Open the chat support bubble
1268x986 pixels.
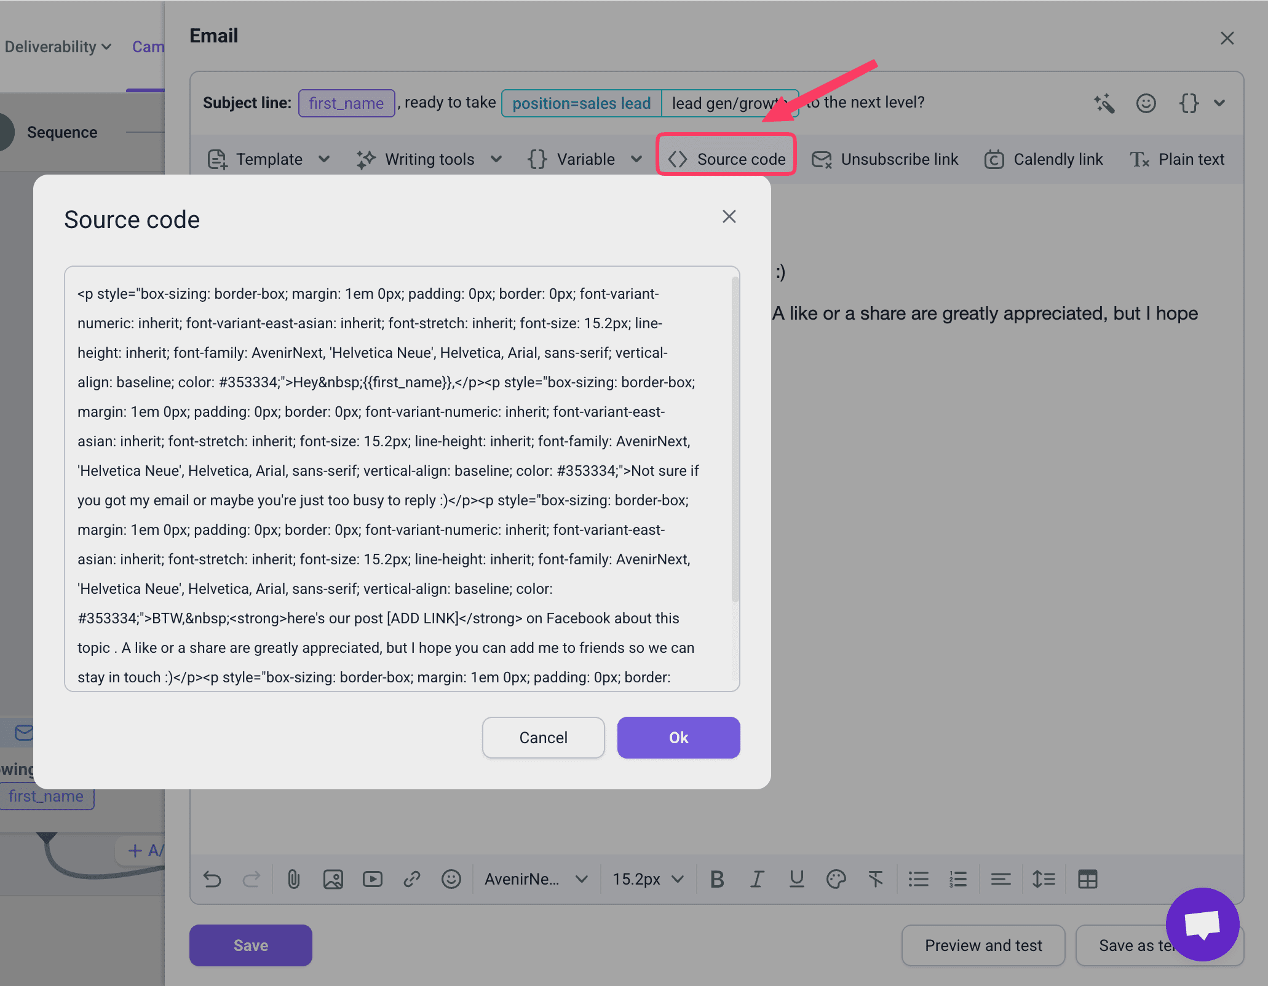tap(1202, 924)
